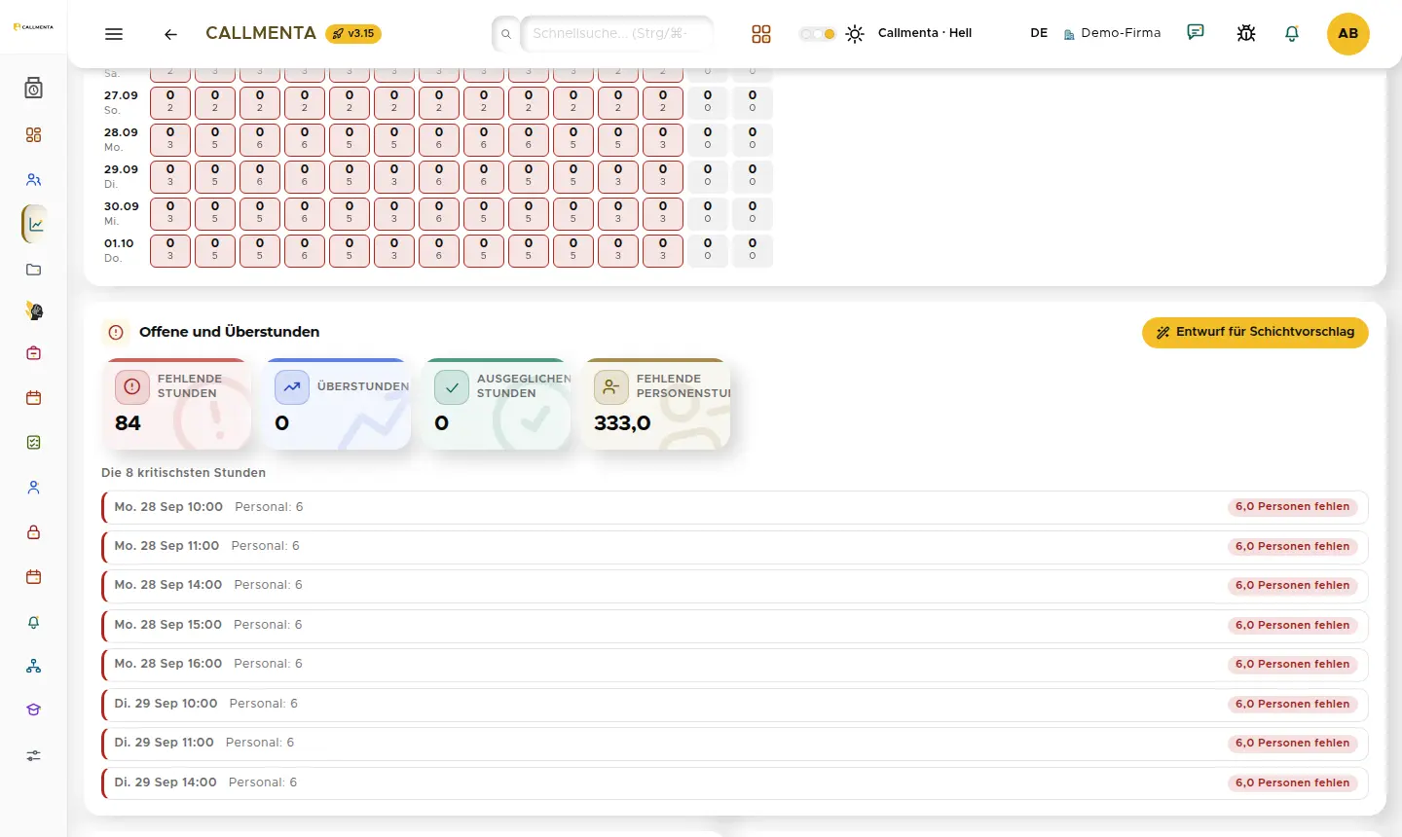This screenshot has height=837, width=1402.
Task: Open the Demo-Firma company selector
Action: coord(1112,33)
